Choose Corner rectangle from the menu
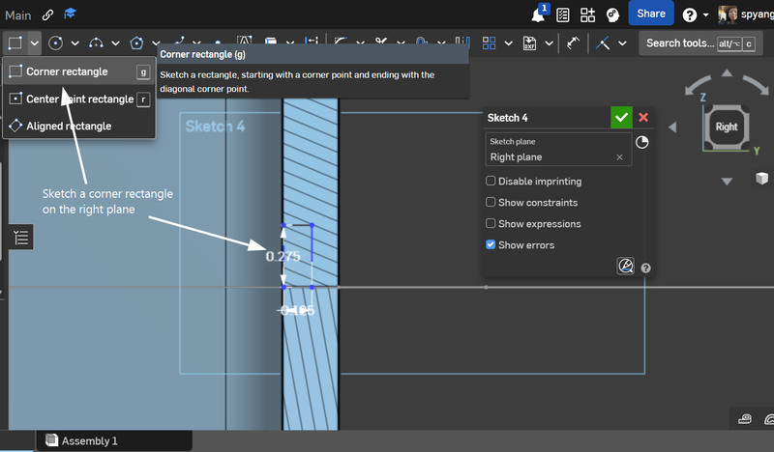This screenshot has height=452, width=774. click(79, 72)
